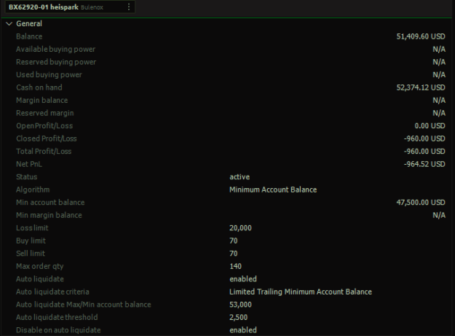The image size is (455, 336).
Task: Click the Auto liquidate threshold 2,500 value
Action: (238, 317)
